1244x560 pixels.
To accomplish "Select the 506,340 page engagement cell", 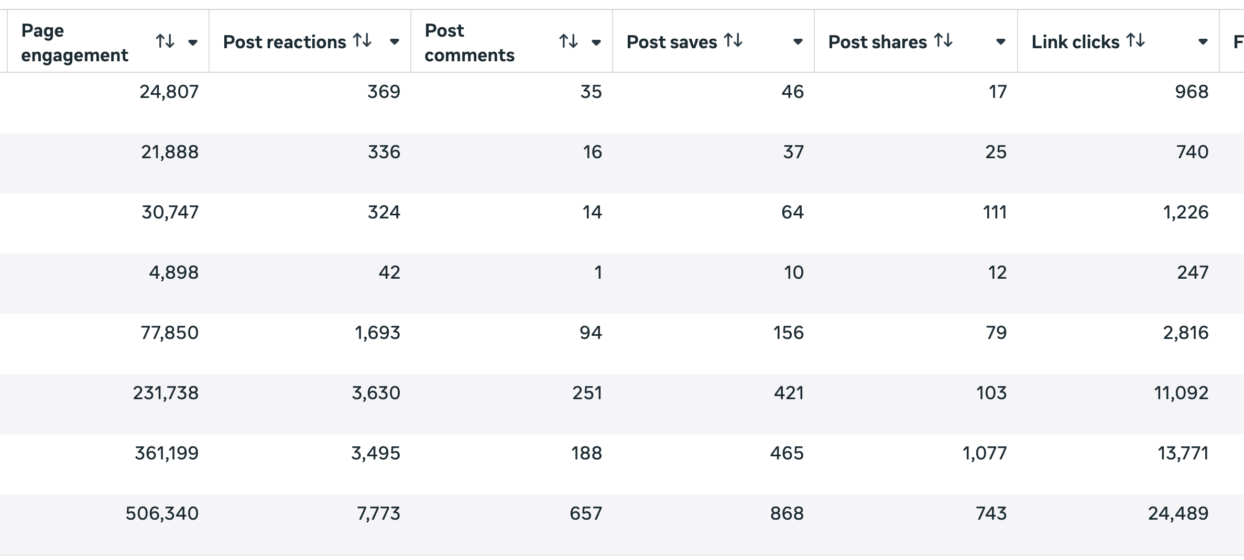I will coord(162,513).
